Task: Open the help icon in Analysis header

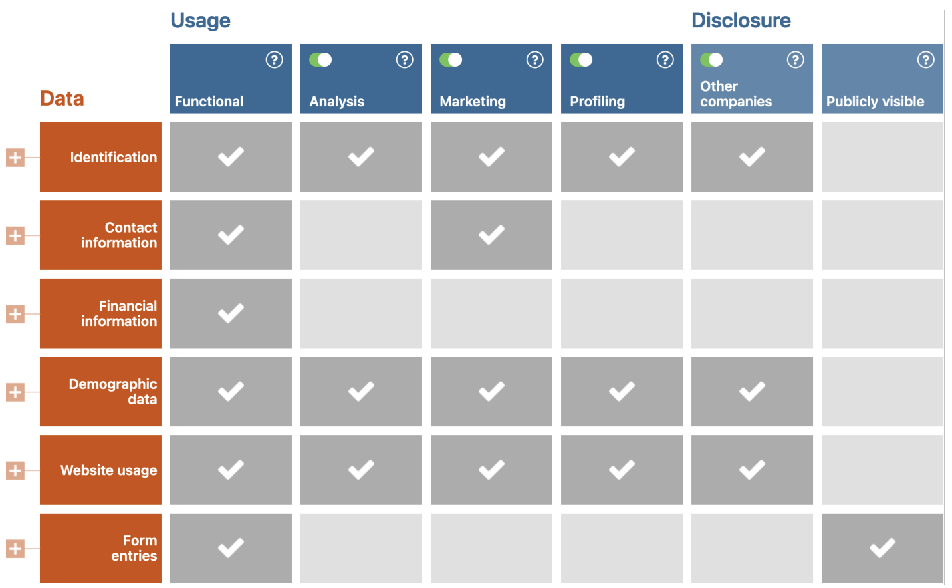Action: click(404, 60)
